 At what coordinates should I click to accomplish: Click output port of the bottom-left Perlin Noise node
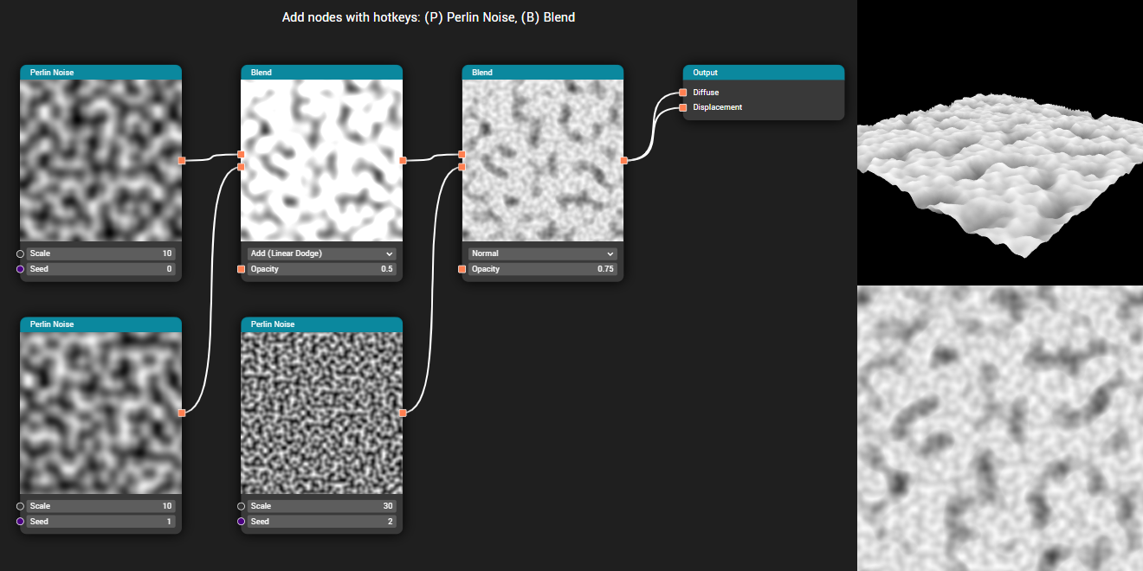click(183, 413)
